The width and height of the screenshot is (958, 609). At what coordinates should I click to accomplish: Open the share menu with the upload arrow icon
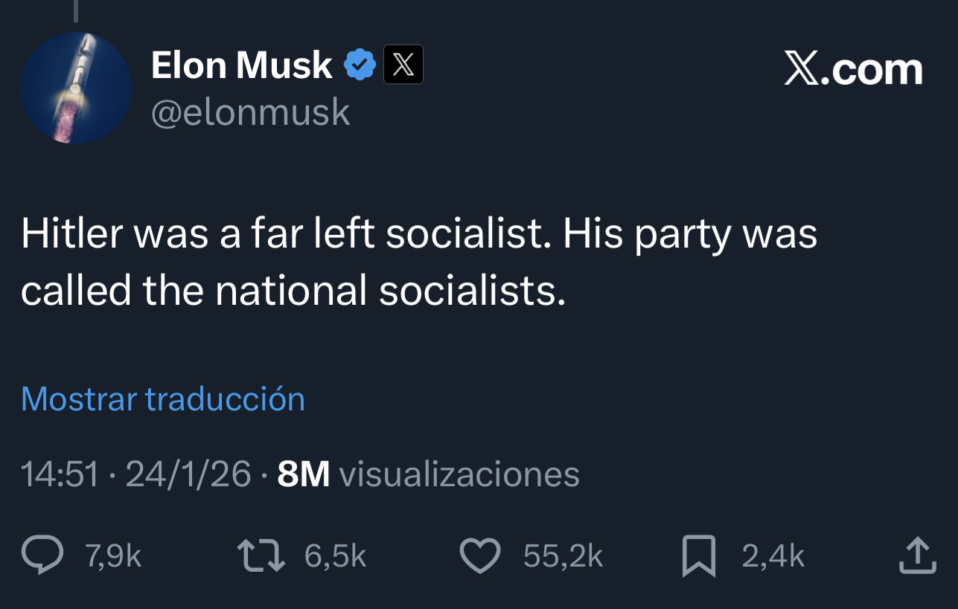pyautogui.click(x=916, y=555)
